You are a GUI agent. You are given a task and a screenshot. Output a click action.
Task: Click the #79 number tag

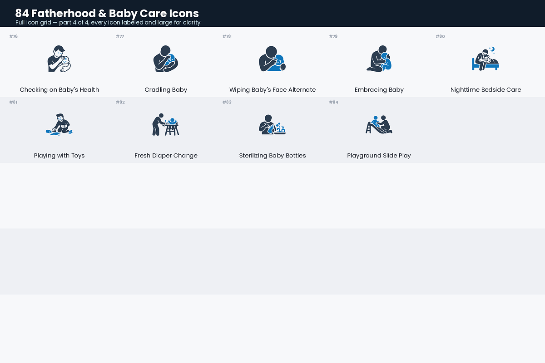click(x=333, y=36)
